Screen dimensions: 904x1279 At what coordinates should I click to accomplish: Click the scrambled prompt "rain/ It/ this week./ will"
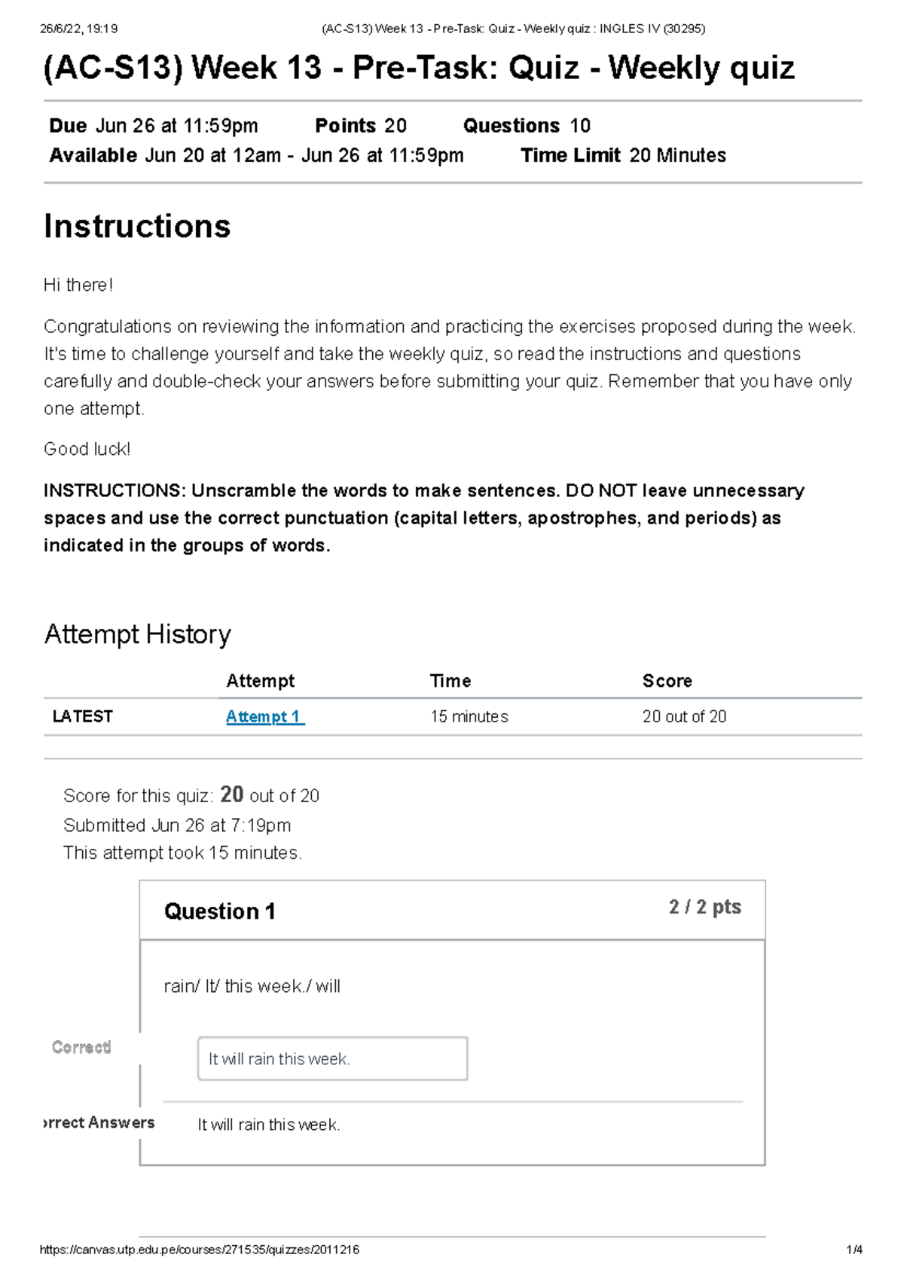[252, 986]
